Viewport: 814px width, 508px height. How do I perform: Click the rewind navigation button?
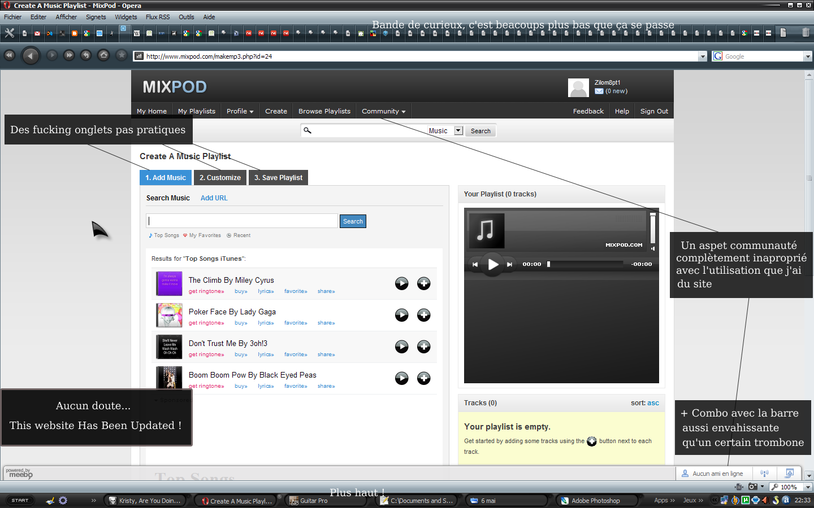point(9,55)
